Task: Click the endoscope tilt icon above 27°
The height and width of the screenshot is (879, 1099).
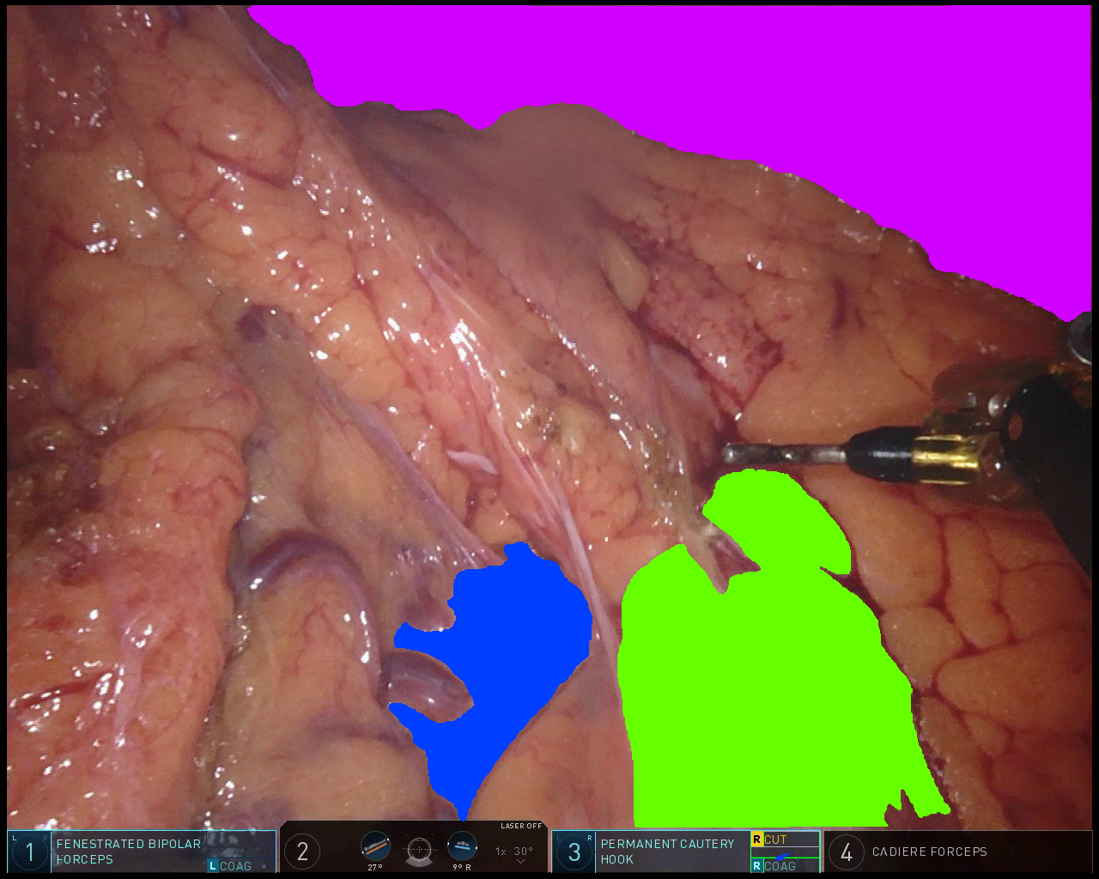Action: (375, 846)
